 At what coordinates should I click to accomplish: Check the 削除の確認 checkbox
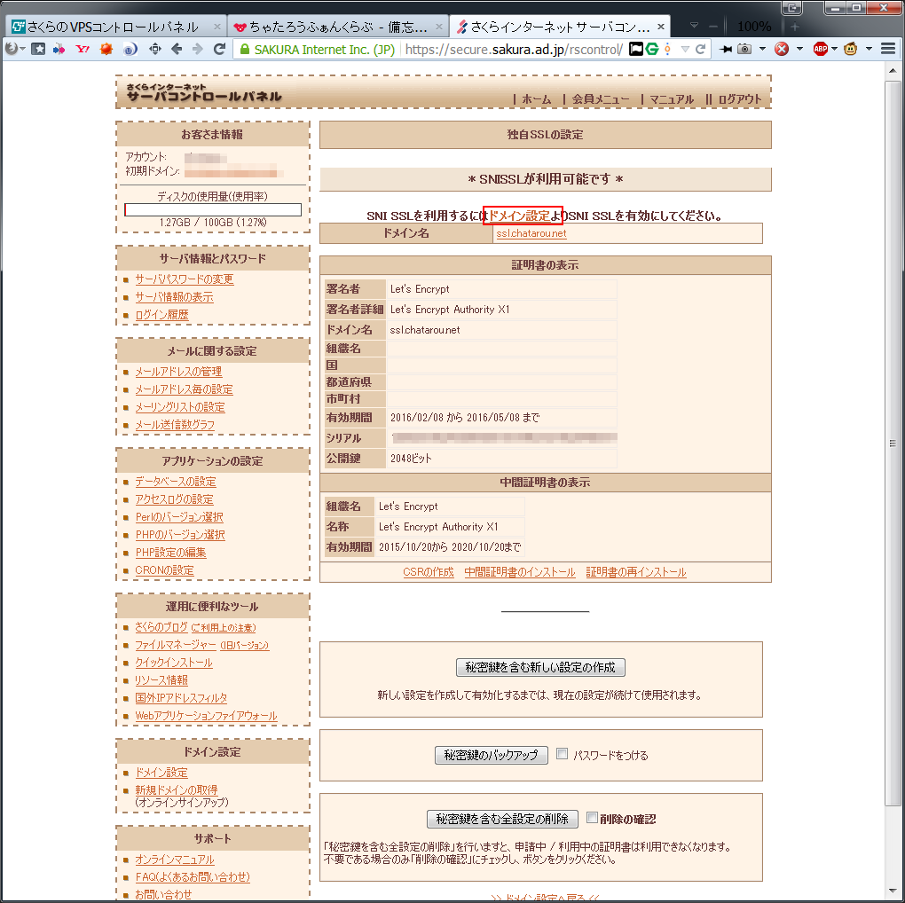[592, 817]
